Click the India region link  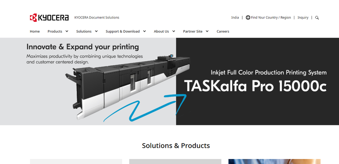(x=235, y=18)
